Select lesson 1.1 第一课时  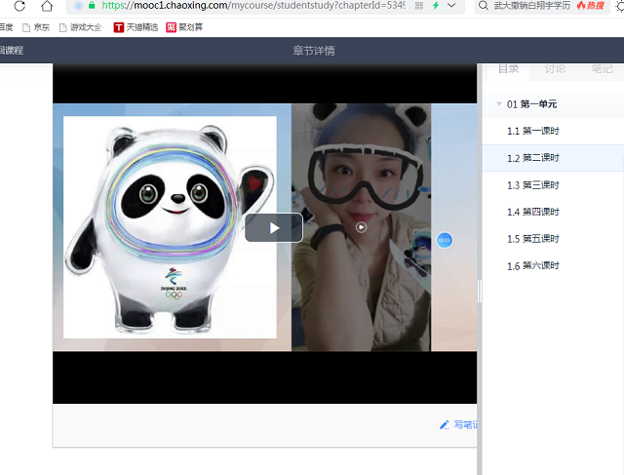[533, 131]
